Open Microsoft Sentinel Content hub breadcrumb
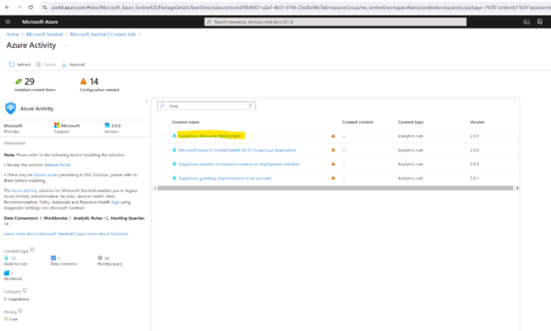Image resolution: width=551 pixels, height=331 pixels. point(103,34)
